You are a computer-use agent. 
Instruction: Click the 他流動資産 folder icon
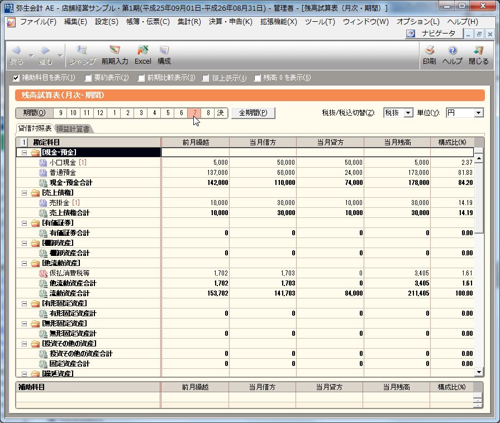35,264
